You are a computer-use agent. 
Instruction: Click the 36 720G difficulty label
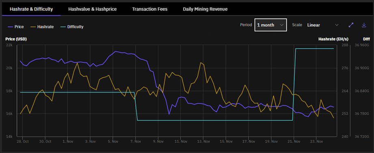[x=362, y=136]
